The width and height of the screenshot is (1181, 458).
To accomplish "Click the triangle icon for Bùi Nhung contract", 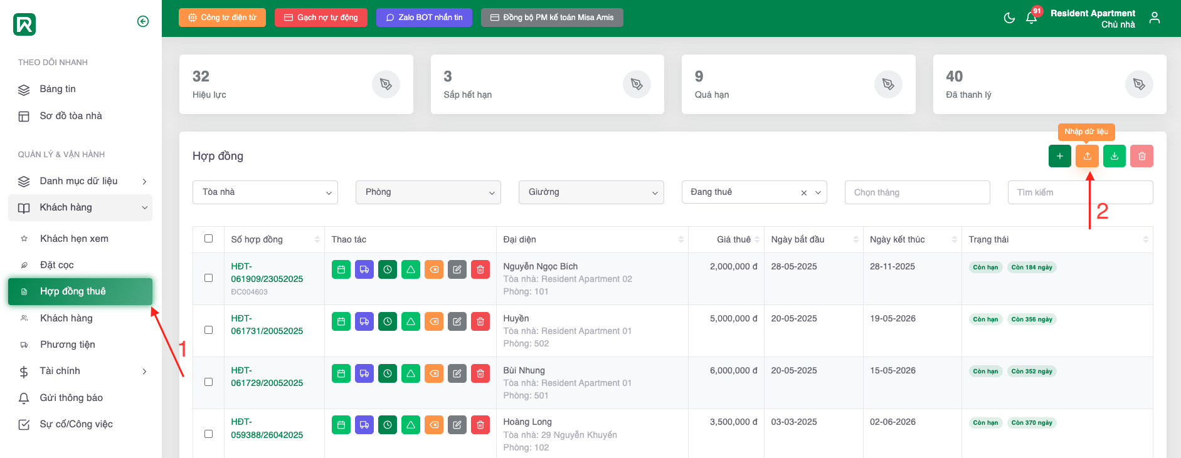I will (x=411, y=373).
